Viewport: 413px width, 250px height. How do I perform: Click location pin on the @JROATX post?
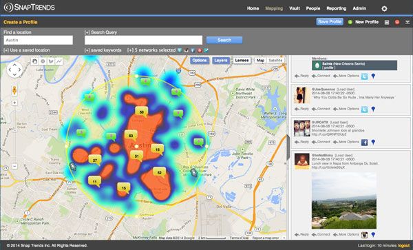pyautogui.click(x=373, y=143)
